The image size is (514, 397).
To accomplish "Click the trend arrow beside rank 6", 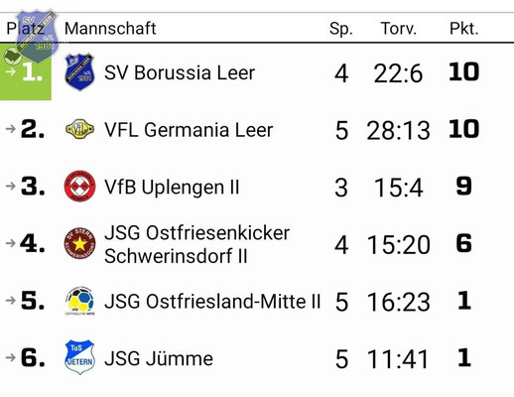I will [11, 357].
